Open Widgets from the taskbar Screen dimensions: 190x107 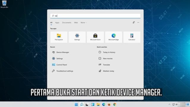[93, 104]
